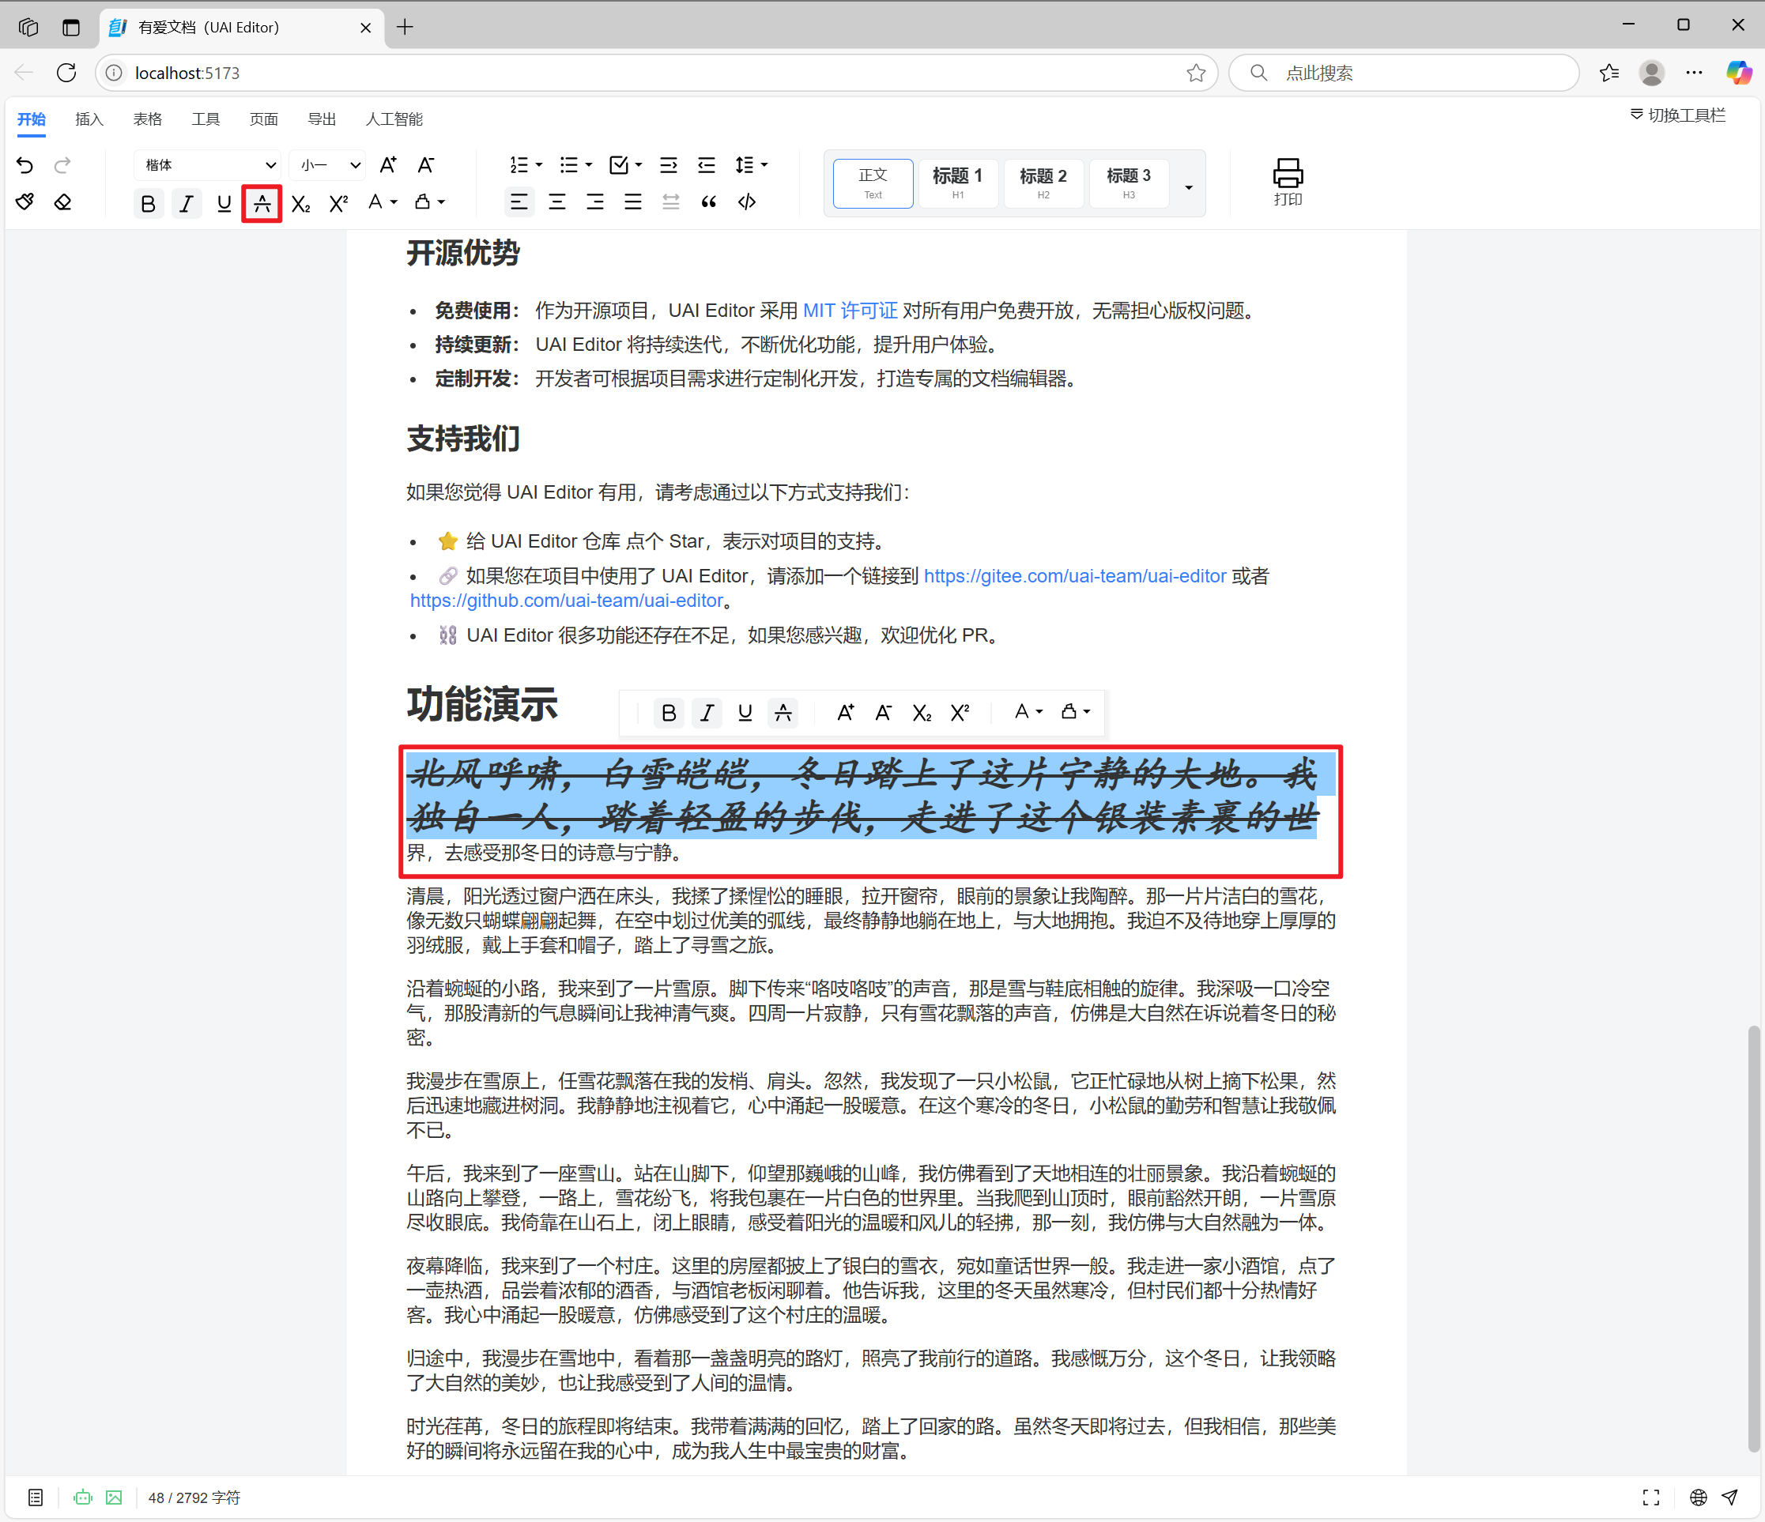Click the undo arrow icon
1765x1522 pixels.
(25, 165)
